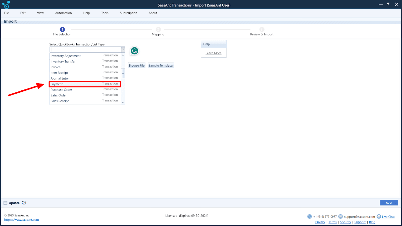Open the Subscription menu
The image size is (402, 226).
pos(128,13)
